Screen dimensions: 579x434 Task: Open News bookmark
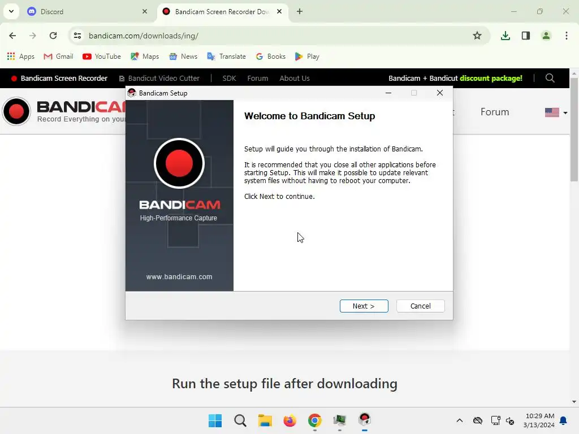pos(183,57)
